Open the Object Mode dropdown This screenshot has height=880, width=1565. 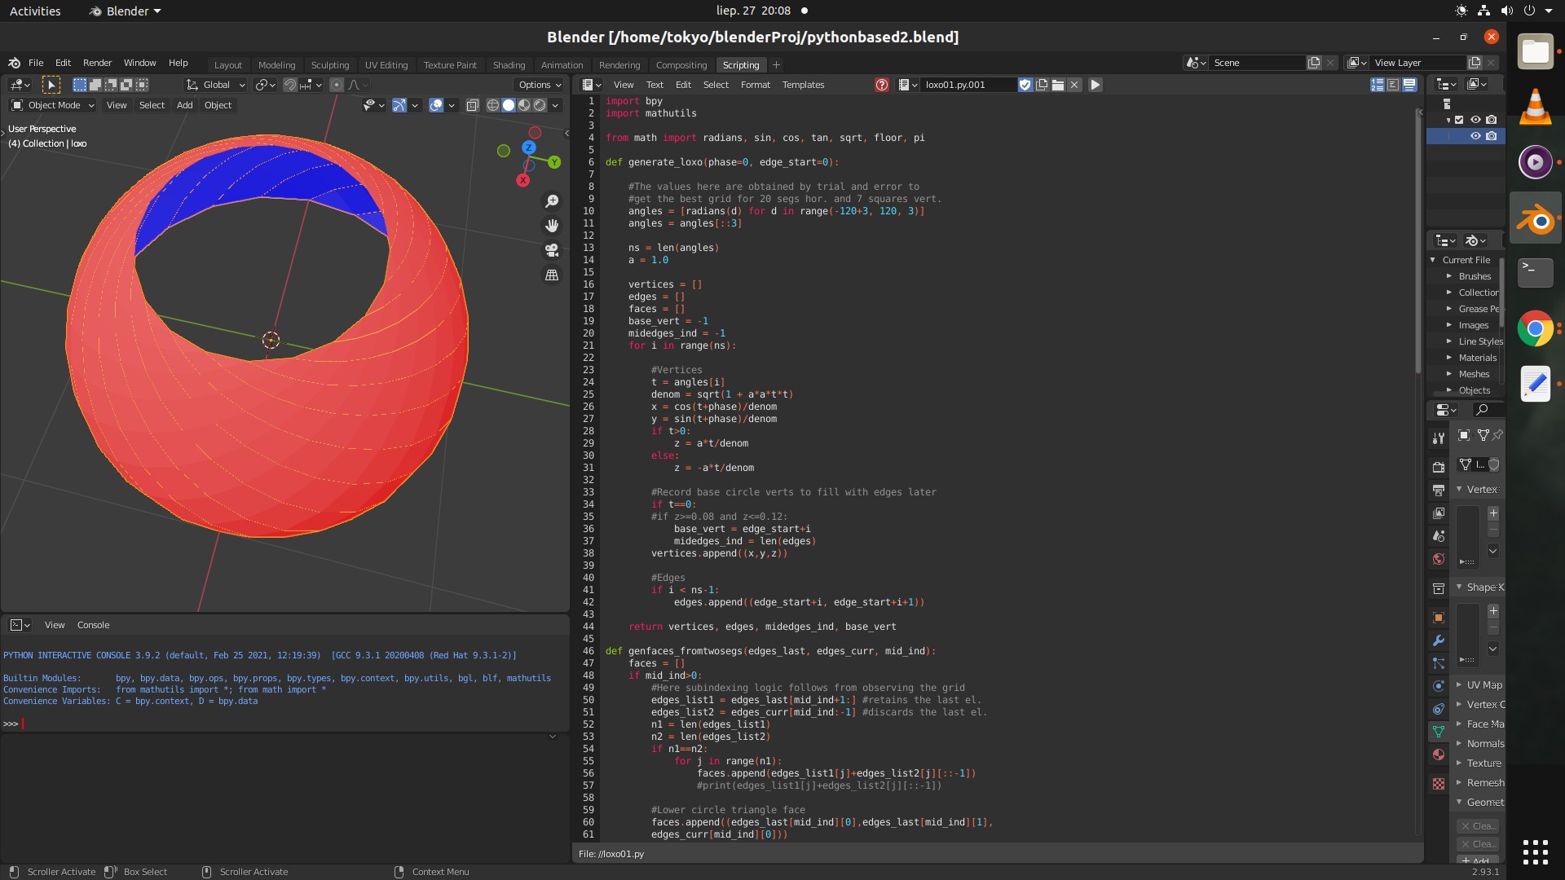click(x=53, y=105)
